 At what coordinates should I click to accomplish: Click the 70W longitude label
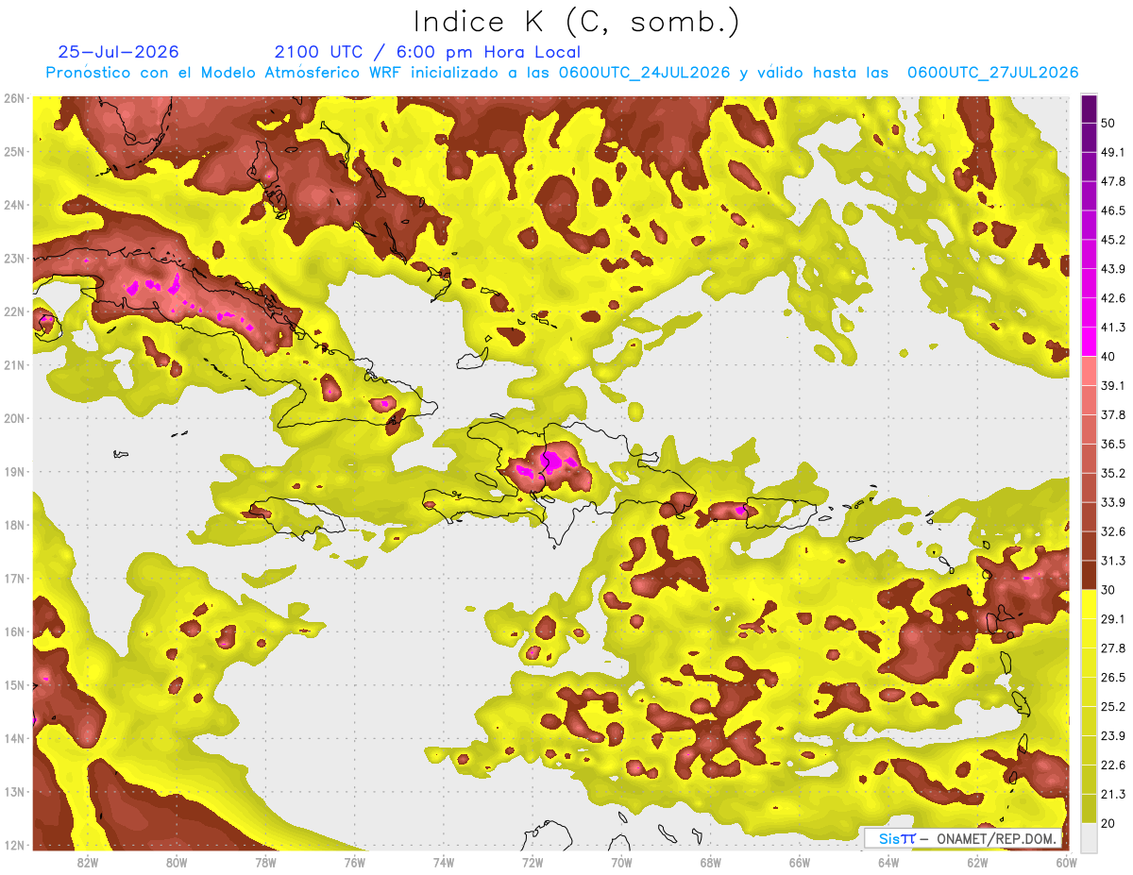(621, 862)
